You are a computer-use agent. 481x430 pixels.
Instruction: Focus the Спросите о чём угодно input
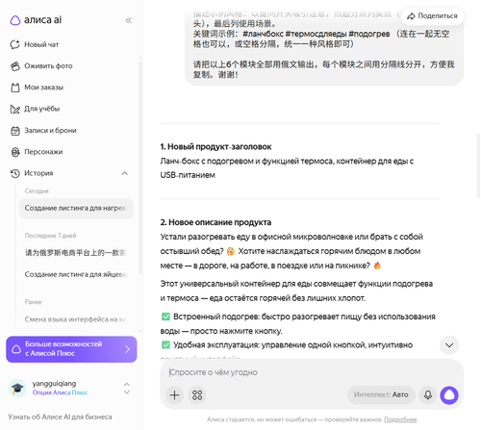311,372
